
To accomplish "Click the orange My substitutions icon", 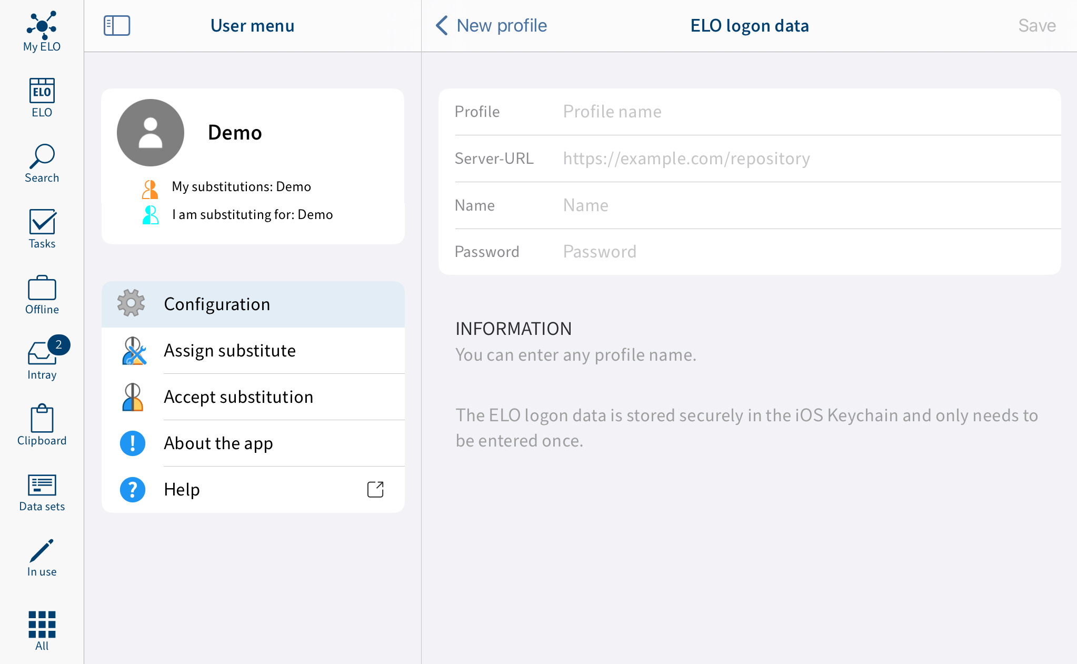I will tap(150, 190).
